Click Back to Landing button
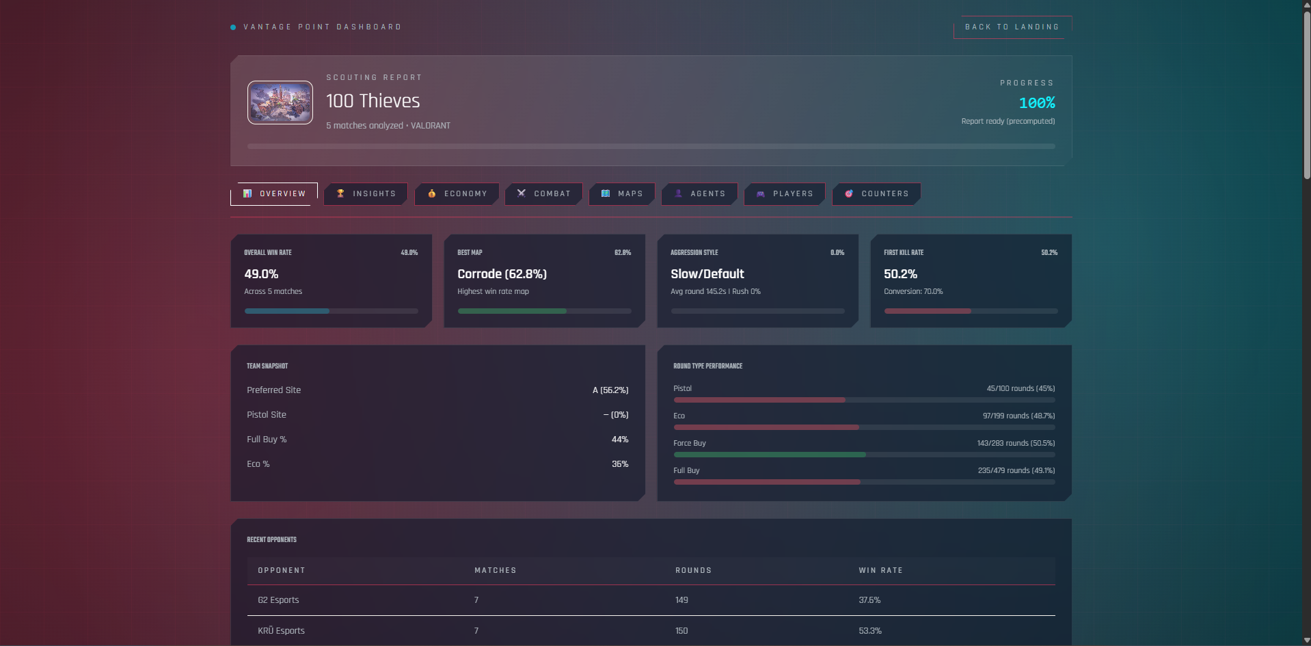1311x646 pixels. pyautogui.click(x=1012, y=27)
